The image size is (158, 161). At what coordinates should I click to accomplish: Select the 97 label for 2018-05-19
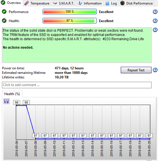(140, 136)
